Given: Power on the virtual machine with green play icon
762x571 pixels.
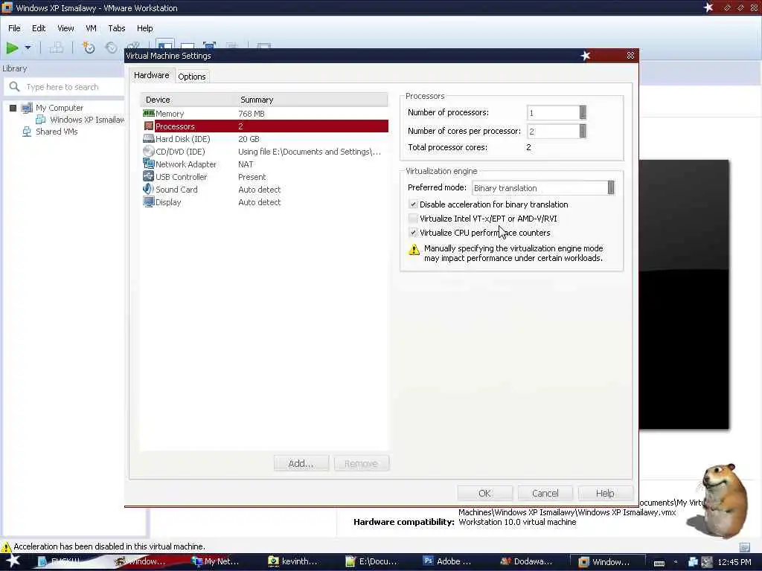Looking at the screenshot, I should click(x=12, y=48).
